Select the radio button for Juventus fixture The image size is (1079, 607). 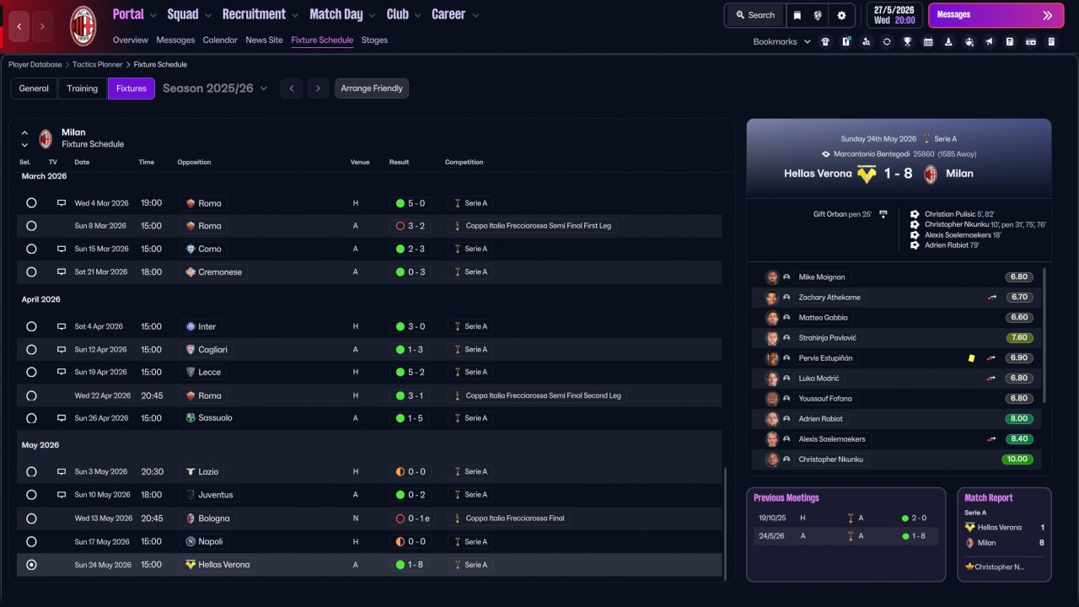(31, 495)
